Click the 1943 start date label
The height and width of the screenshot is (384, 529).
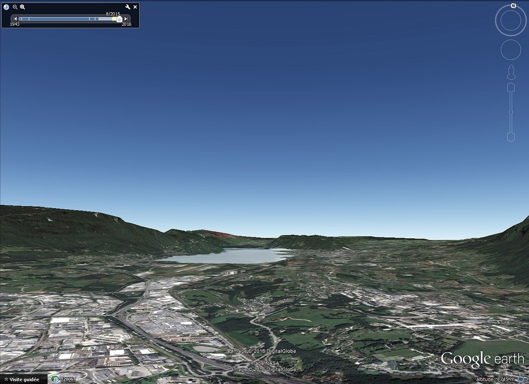pyautogui.click(x=14, y=25)
